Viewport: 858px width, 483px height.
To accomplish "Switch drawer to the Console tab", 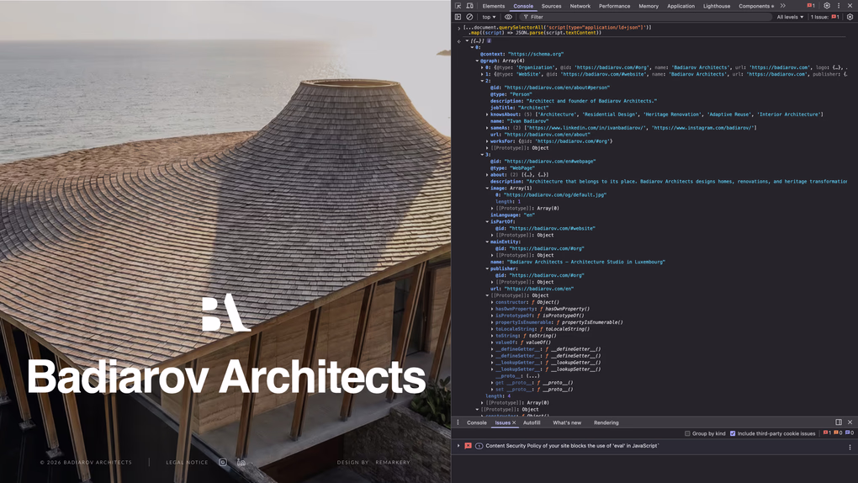I will pyautogui.click(x=477, y=422).
